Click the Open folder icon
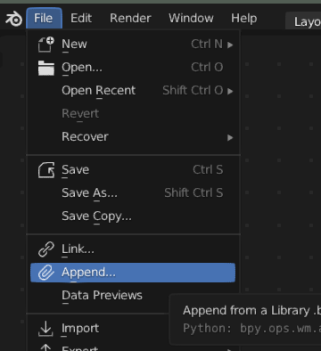 click(46, 68)
